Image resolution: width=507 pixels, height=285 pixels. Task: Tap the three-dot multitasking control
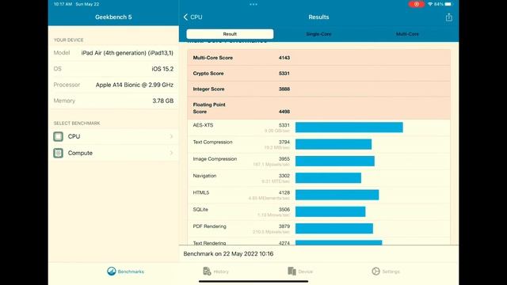(253, 5)
